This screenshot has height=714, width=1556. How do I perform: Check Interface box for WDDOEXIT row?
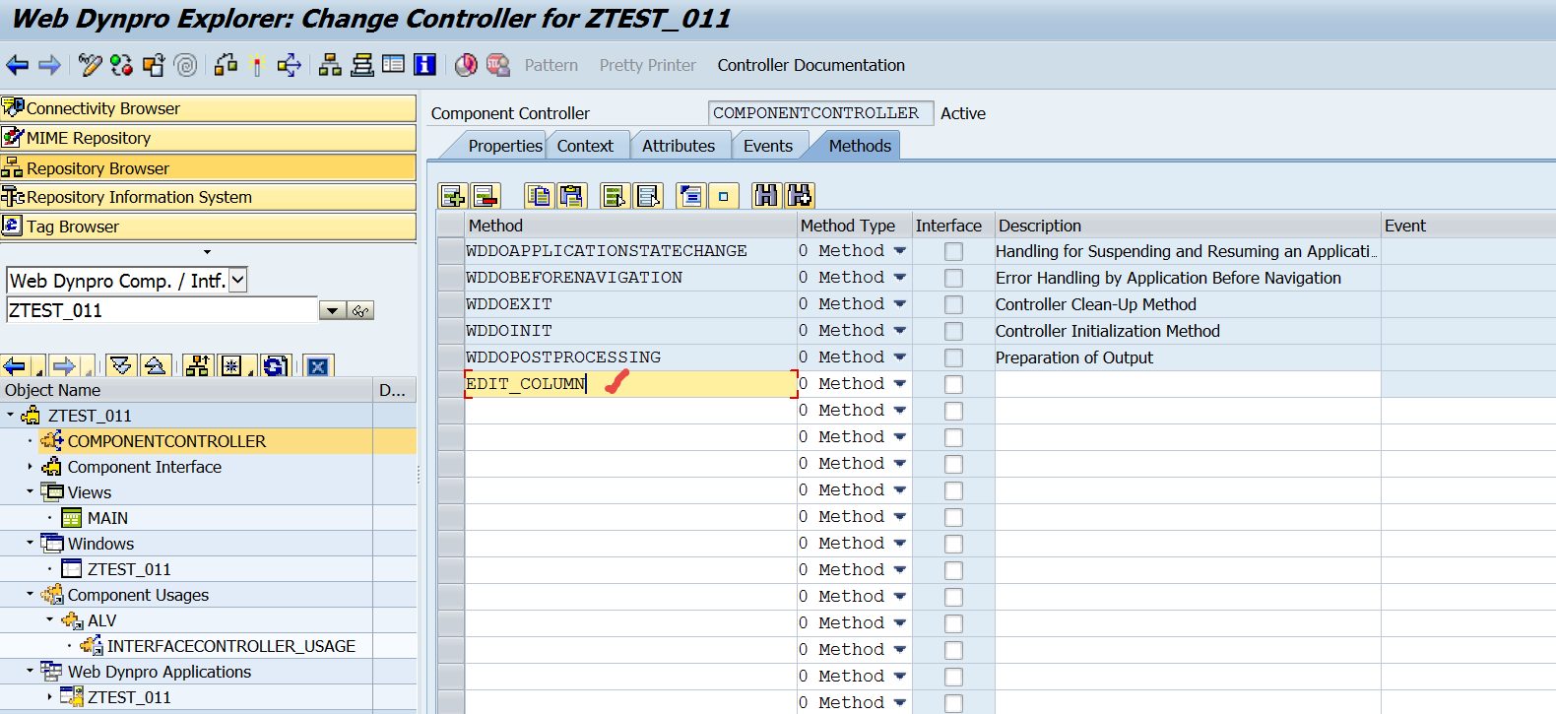pyautogui.click(x=953, y=304)
